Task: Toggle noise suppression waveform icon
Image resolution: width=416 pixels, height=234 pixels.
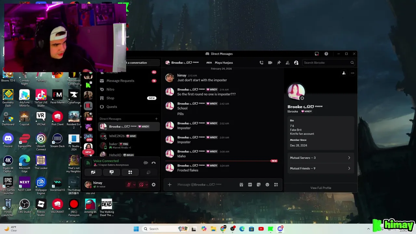Action: [146, 163]
